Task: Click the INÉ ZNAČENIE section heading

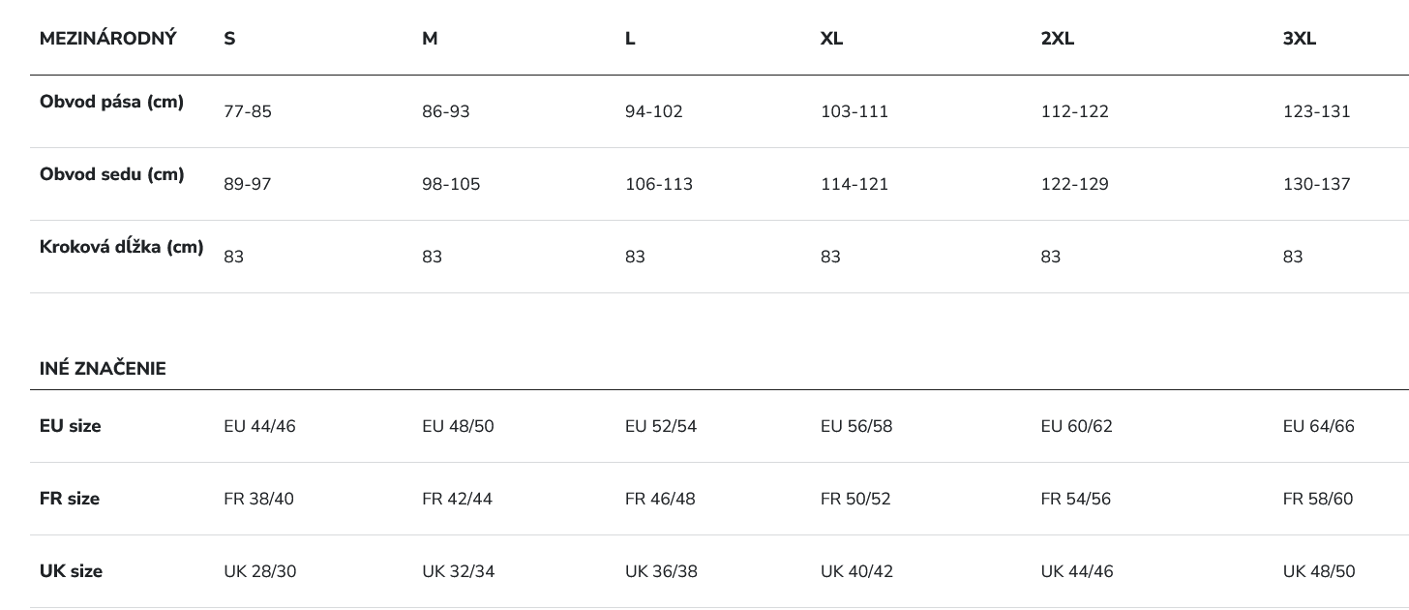Action: [x=103, y=369]
